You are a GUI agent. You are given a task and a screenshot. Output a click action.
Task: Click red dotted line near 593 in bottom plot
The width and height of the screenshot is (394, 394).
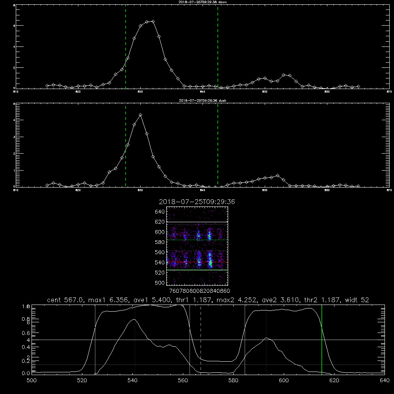click(x=266, y=339)
